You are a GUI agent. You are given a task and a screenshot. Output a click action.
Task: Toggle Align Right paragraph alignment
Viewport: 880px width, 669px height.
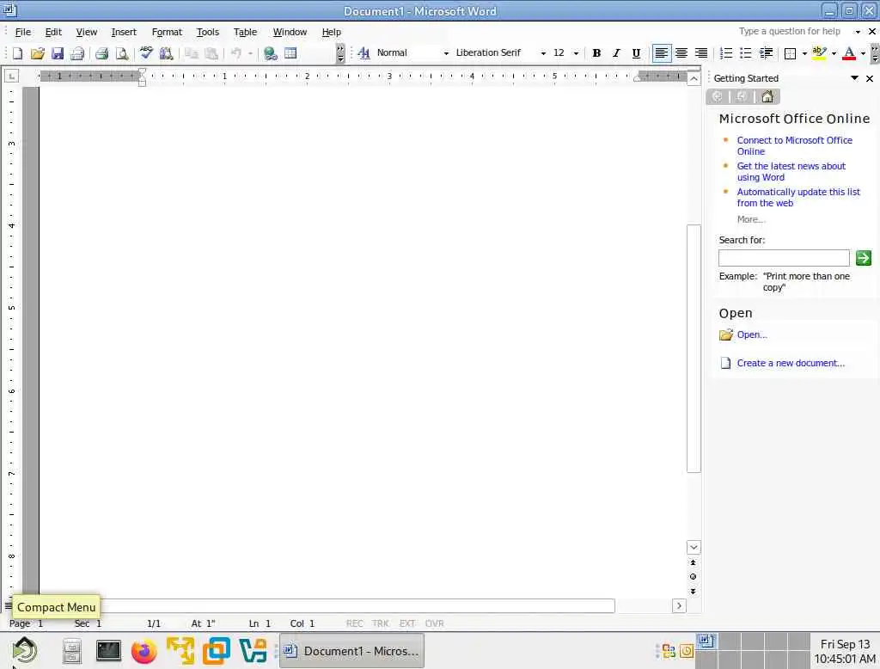[x=701, y=52]
